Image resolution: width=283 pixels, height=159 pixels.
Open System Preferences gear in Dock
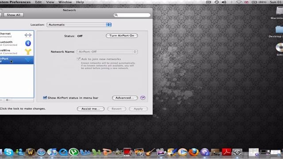point(237,152)
